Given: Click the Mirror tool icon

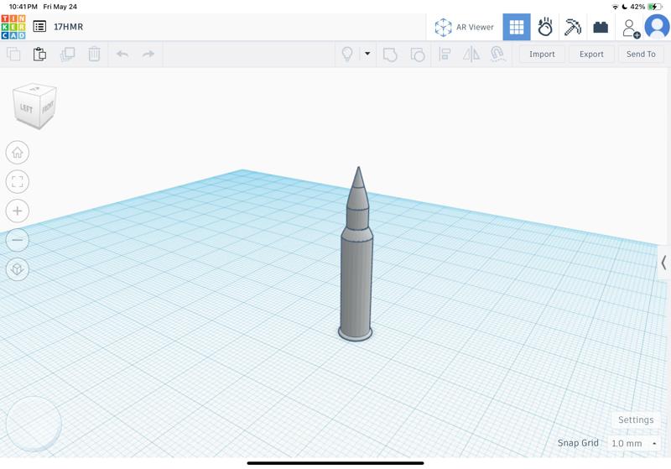Looking at the screenshot, I should (x=471, y=55).
